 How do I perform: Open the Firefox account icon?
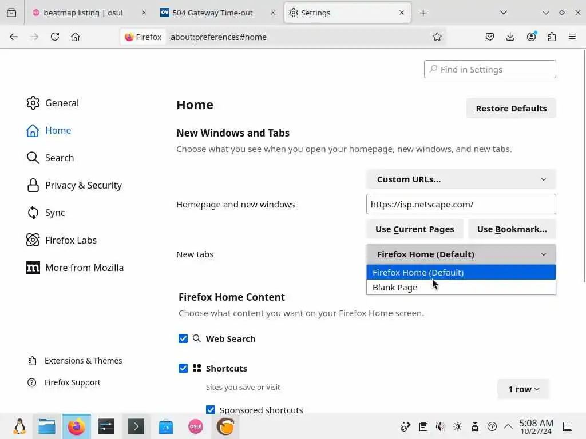point(531,37)
